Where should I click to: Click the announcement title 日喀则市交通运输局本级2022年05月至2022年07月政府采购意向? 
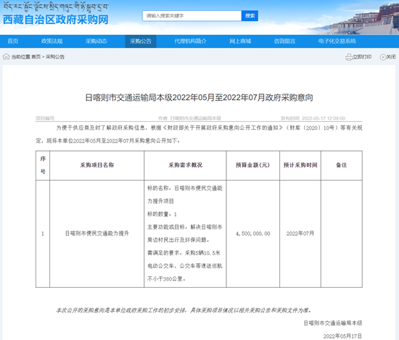tap(199, 98)
